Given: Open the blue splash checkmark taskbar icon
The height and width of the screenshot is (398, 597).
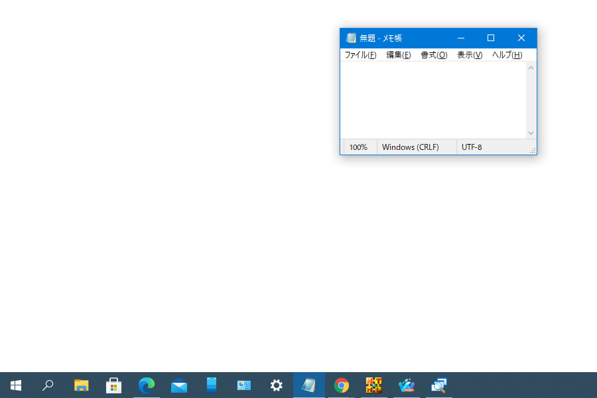Looking at the screenshot, I should pyautogui.click(x=406, y=385).
